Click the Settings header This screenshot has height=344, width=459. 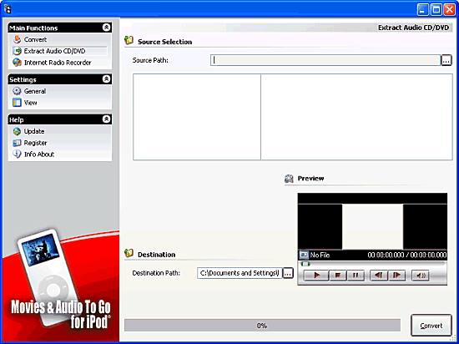60,79
